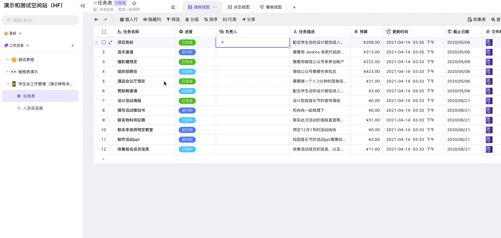Image resolution: width=501 pixels, height=238 pixels.
Task: Switch to the 看板视图 tab
Action: coord(271,7)
